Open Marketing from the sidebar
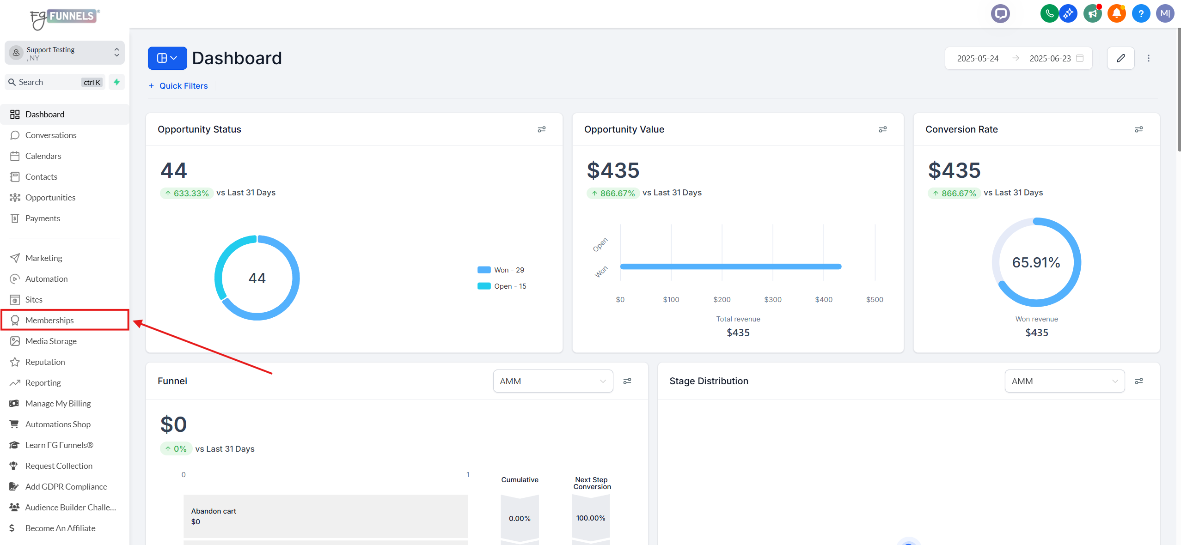Screen dimensions: 1181x545 (x=65, y=258)
